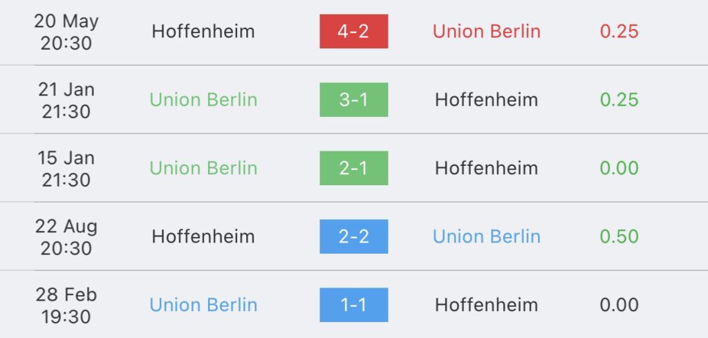Click the red 4-2 score badge
708x338 pixels.
click(353, 31)
